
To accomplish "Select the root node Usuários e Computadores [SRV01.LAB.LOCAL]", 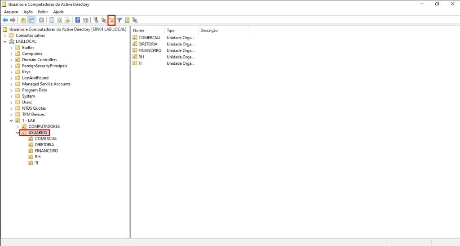I will tap(68, 29).
